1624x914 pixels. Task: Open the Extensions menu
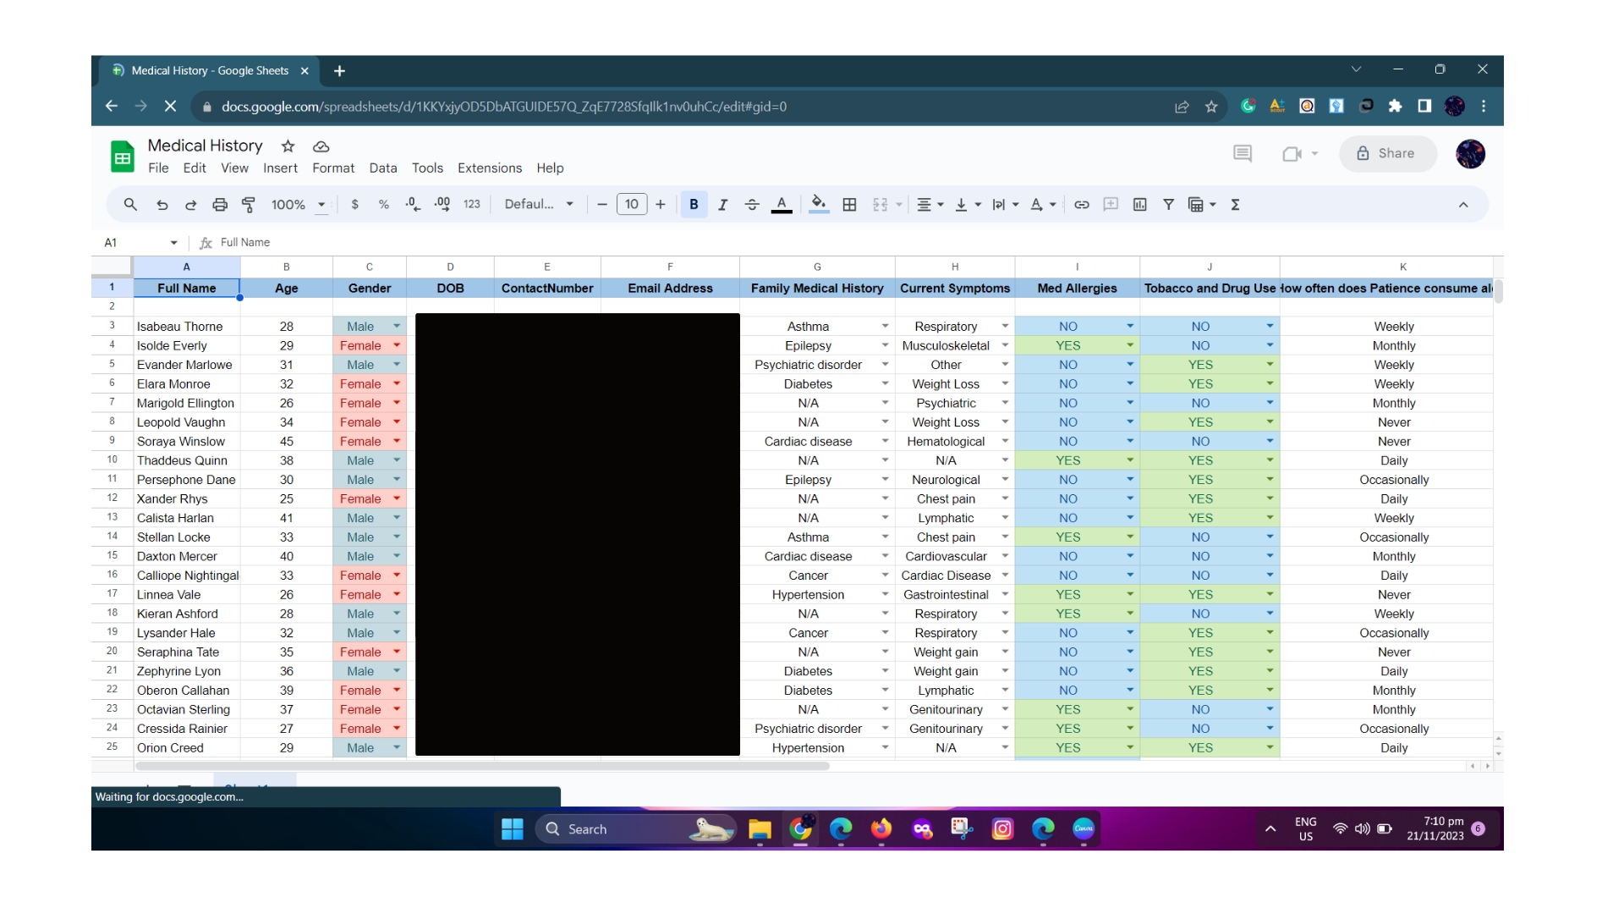[489, 168]
